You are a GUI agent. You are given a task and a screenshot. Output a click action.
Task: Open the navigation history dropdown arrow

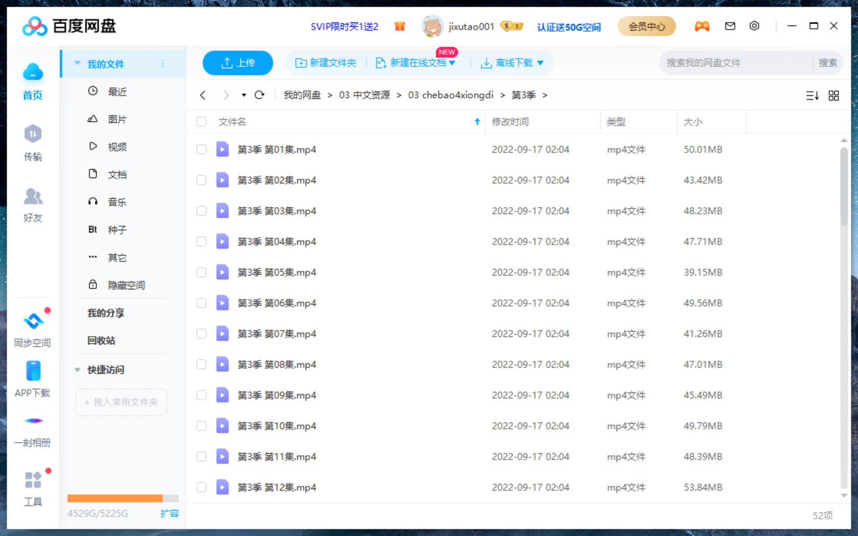244,95
